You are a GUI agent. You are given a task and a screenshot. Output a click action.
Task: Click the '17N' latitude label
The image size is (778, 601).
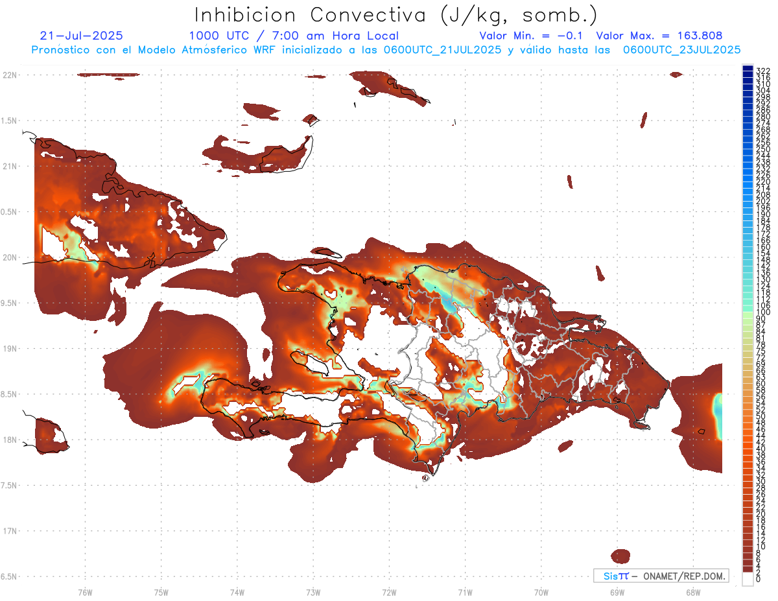(x=10, y=531)
